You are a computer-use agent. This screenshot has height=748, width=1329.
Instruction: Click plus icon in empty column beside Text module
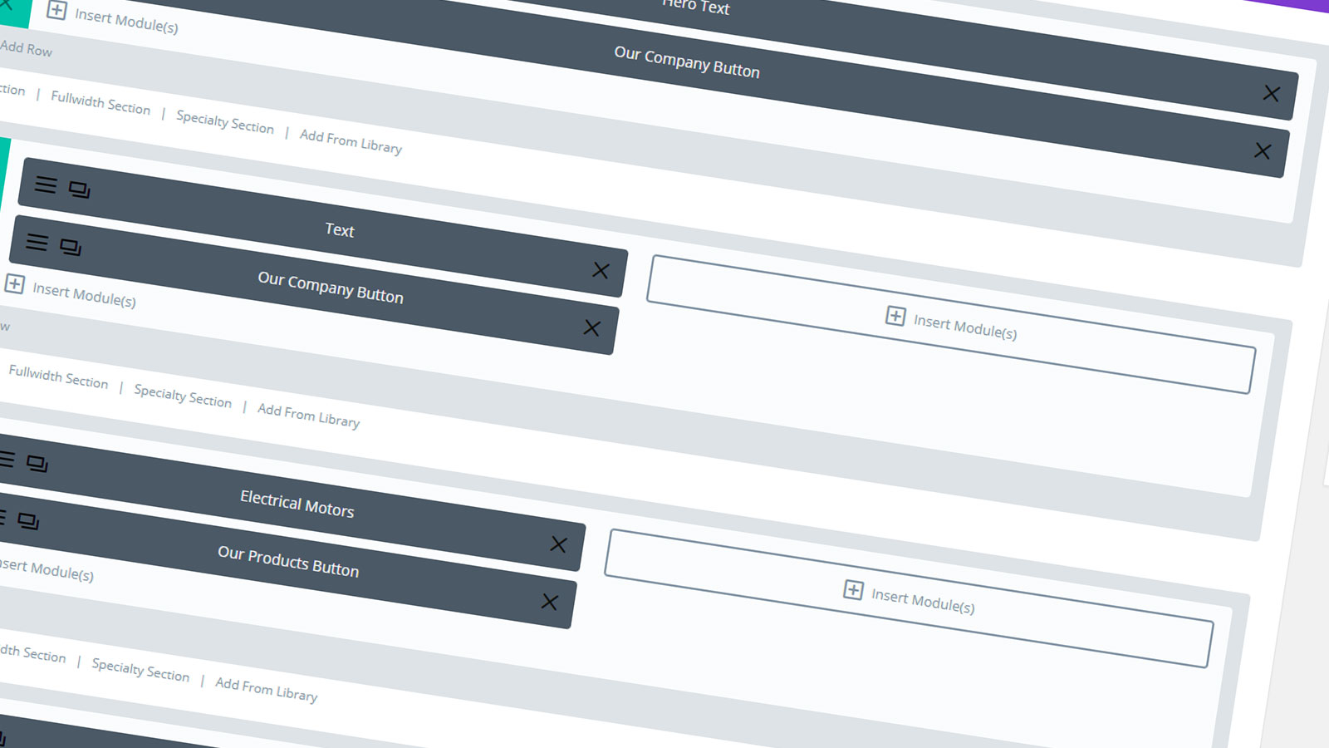pos(895,316)
